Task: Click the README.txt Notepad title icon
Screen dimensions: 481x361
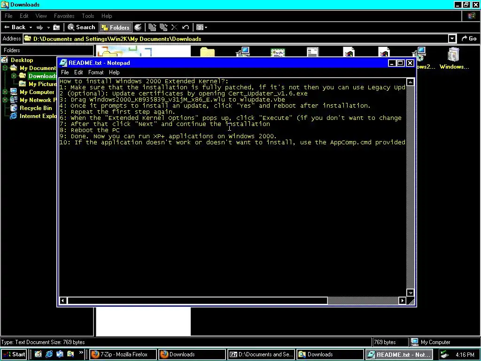Action: (x=63, y=63)
